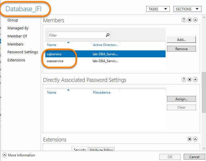Click into the Members Filter field
This screenshot has height=161, width=206.
point(76,35)
